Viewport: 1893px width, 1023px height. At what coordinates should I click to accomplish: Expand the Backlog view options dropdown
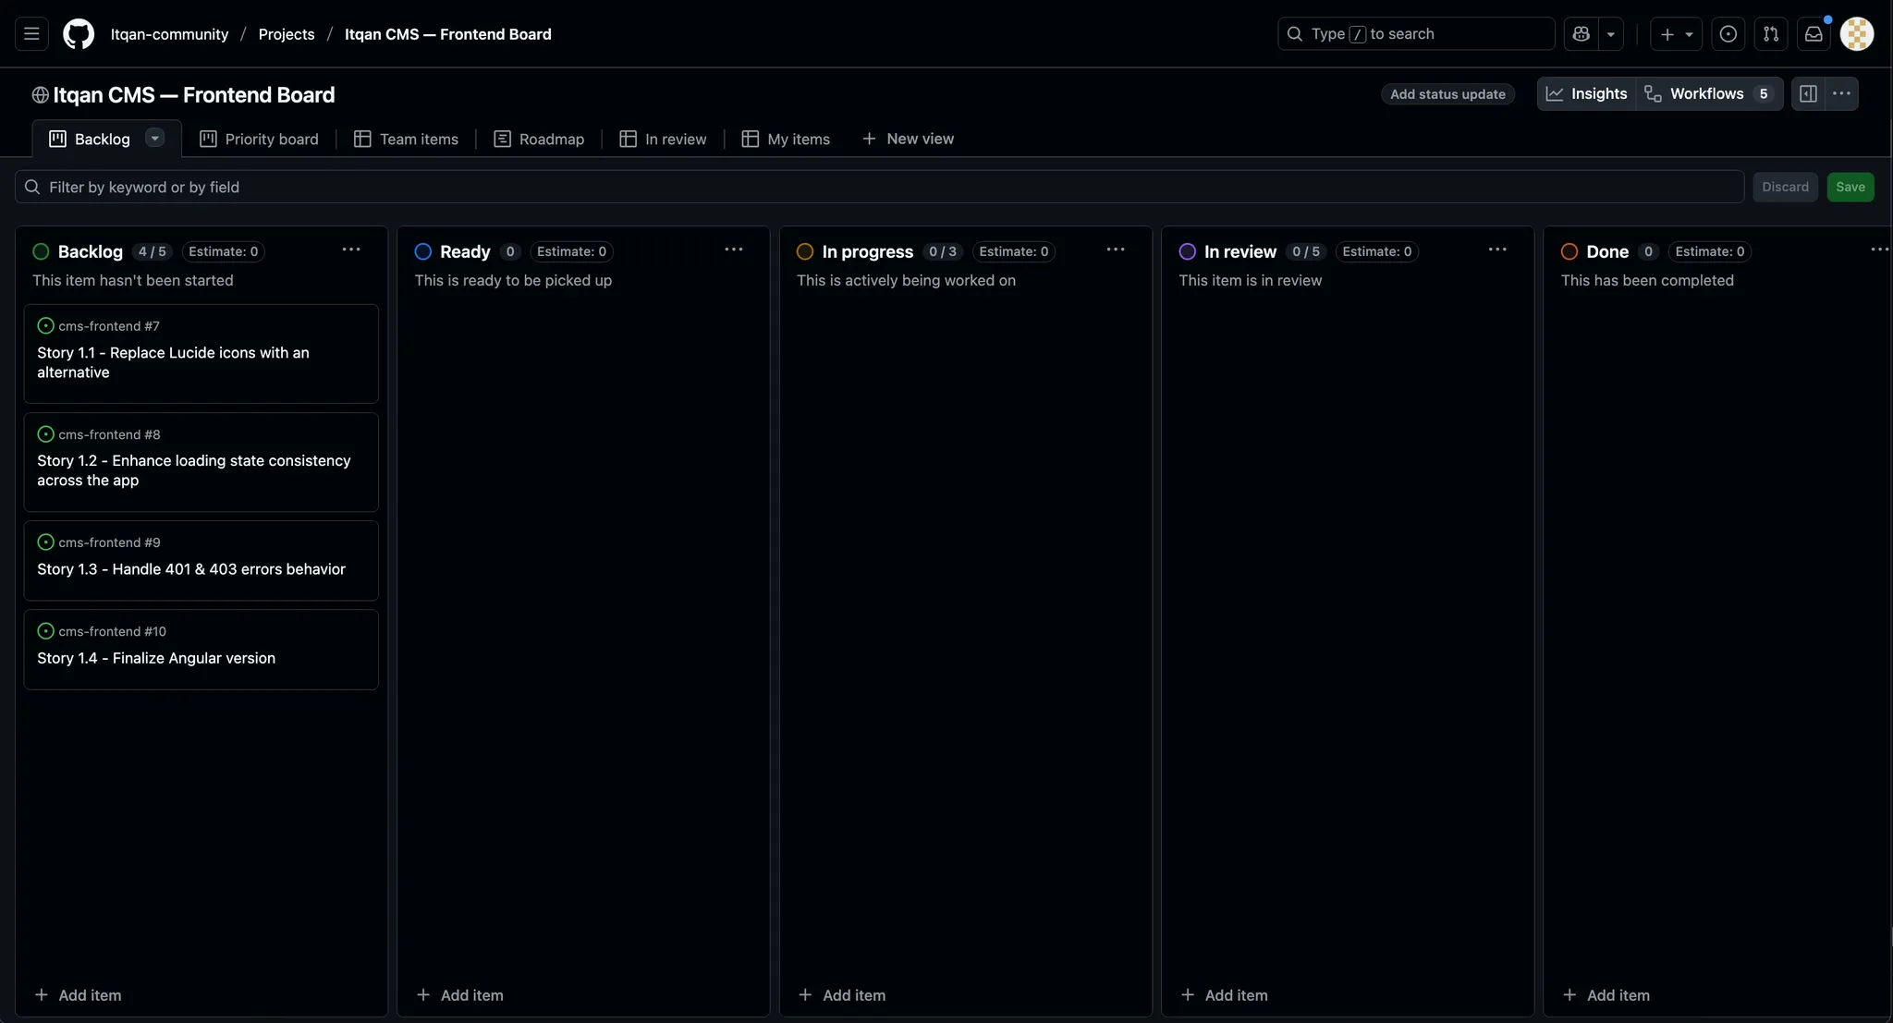[x=154, y=138]
